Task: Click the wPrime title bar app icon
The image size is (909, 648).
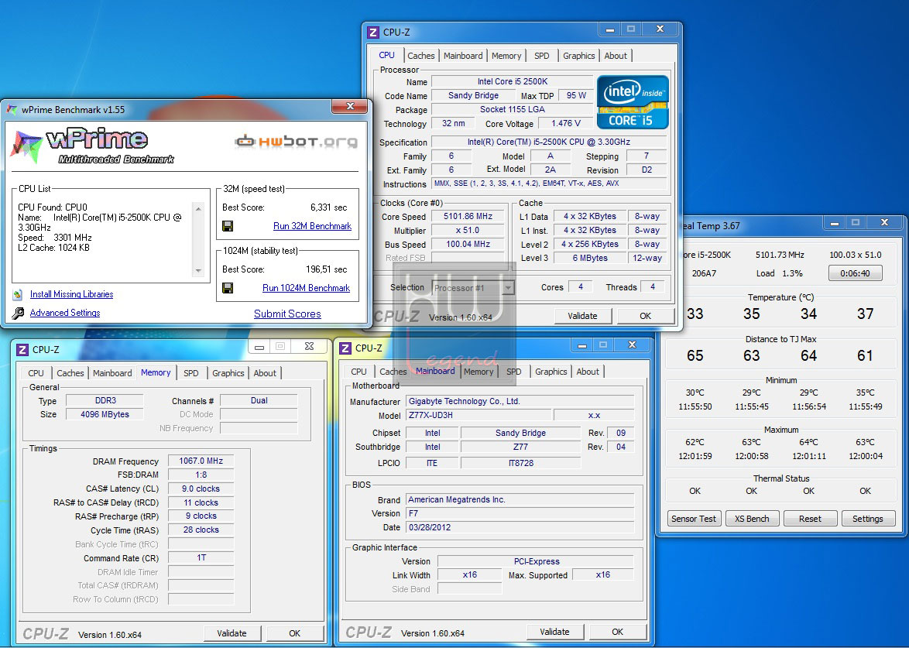Action: tap(12, 109)
